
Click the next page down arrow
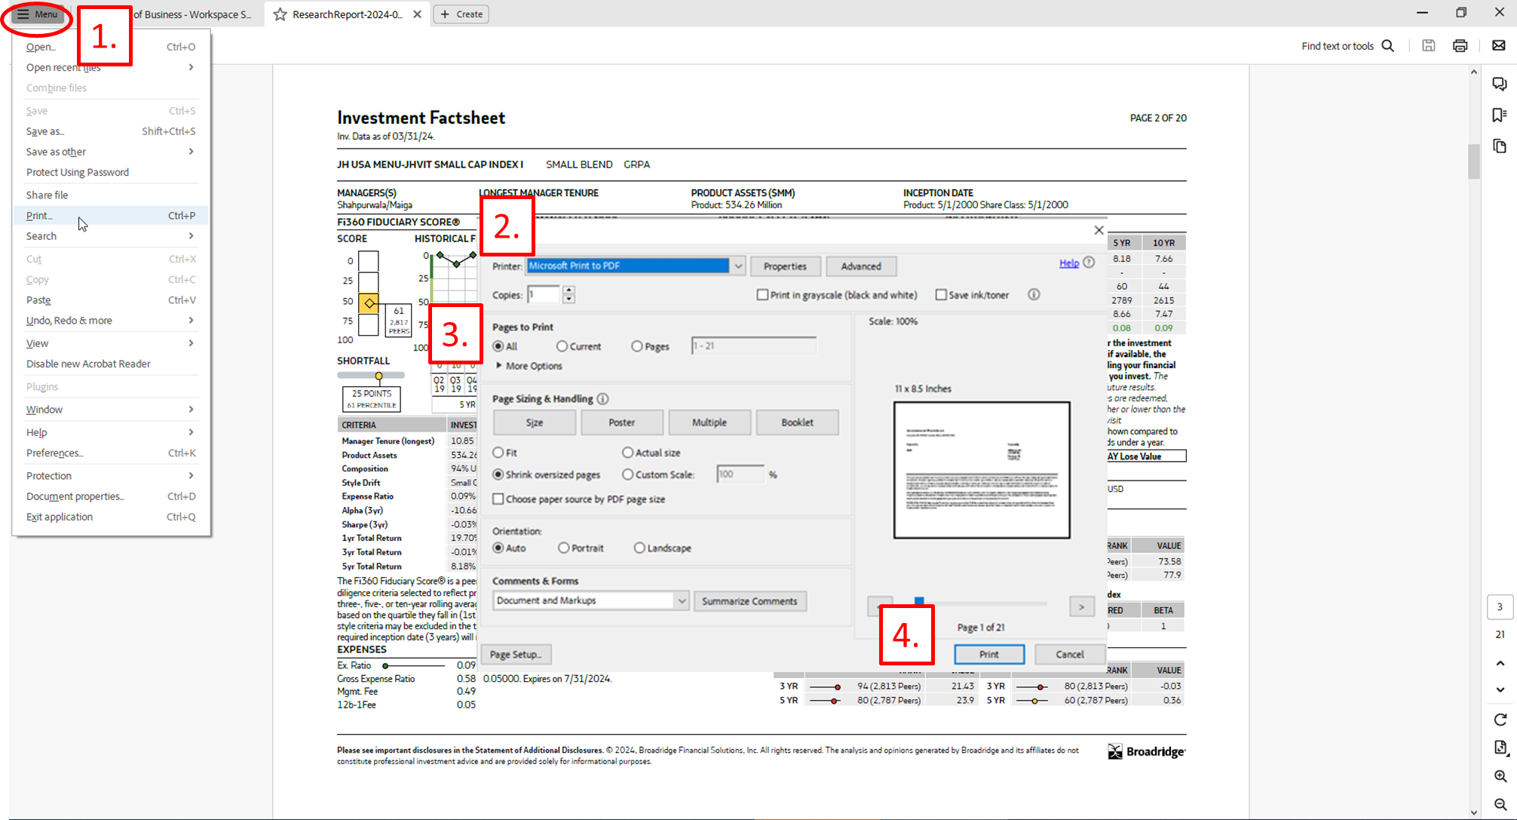tap(1500, 689)
